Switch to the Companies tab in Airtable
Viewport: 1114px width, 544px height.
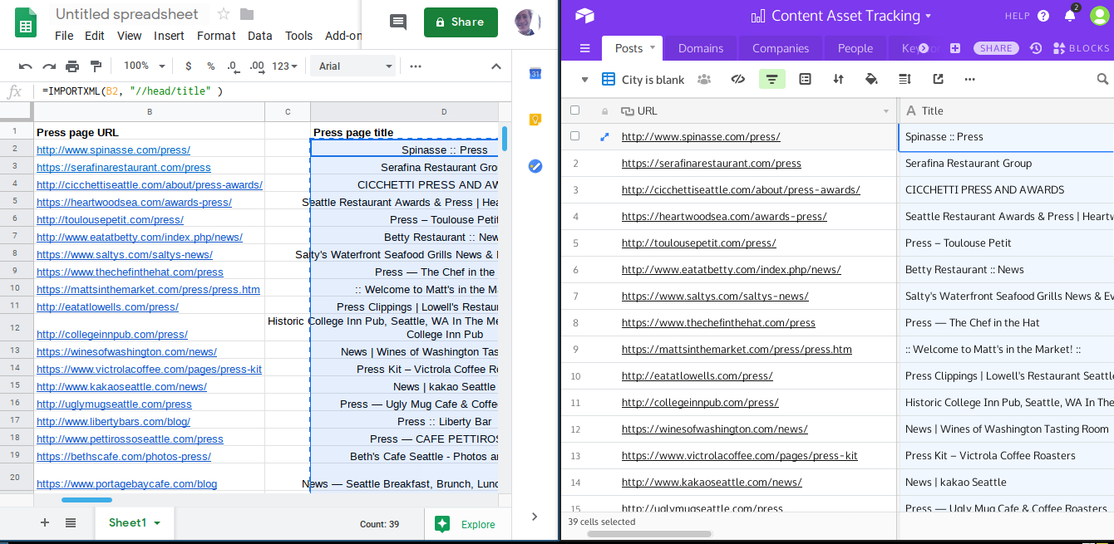[781, 48]
